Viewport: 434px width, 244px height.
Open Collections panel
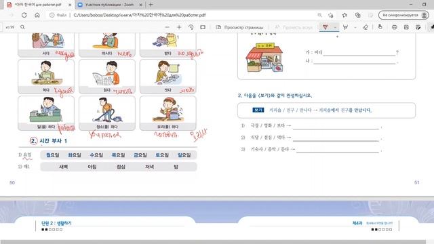pyautogui.click(x=358, y=15)
